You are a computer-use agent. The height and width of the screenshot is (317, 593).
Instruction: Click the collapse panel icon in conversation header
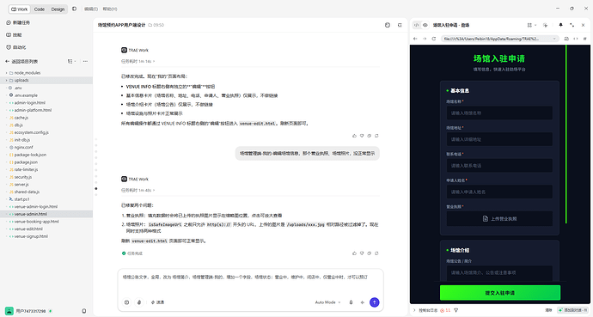coord(400,25)
